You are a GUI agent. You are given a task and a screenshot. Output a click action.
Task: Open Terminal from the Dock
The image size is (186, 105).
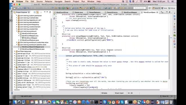click(96, 102)
